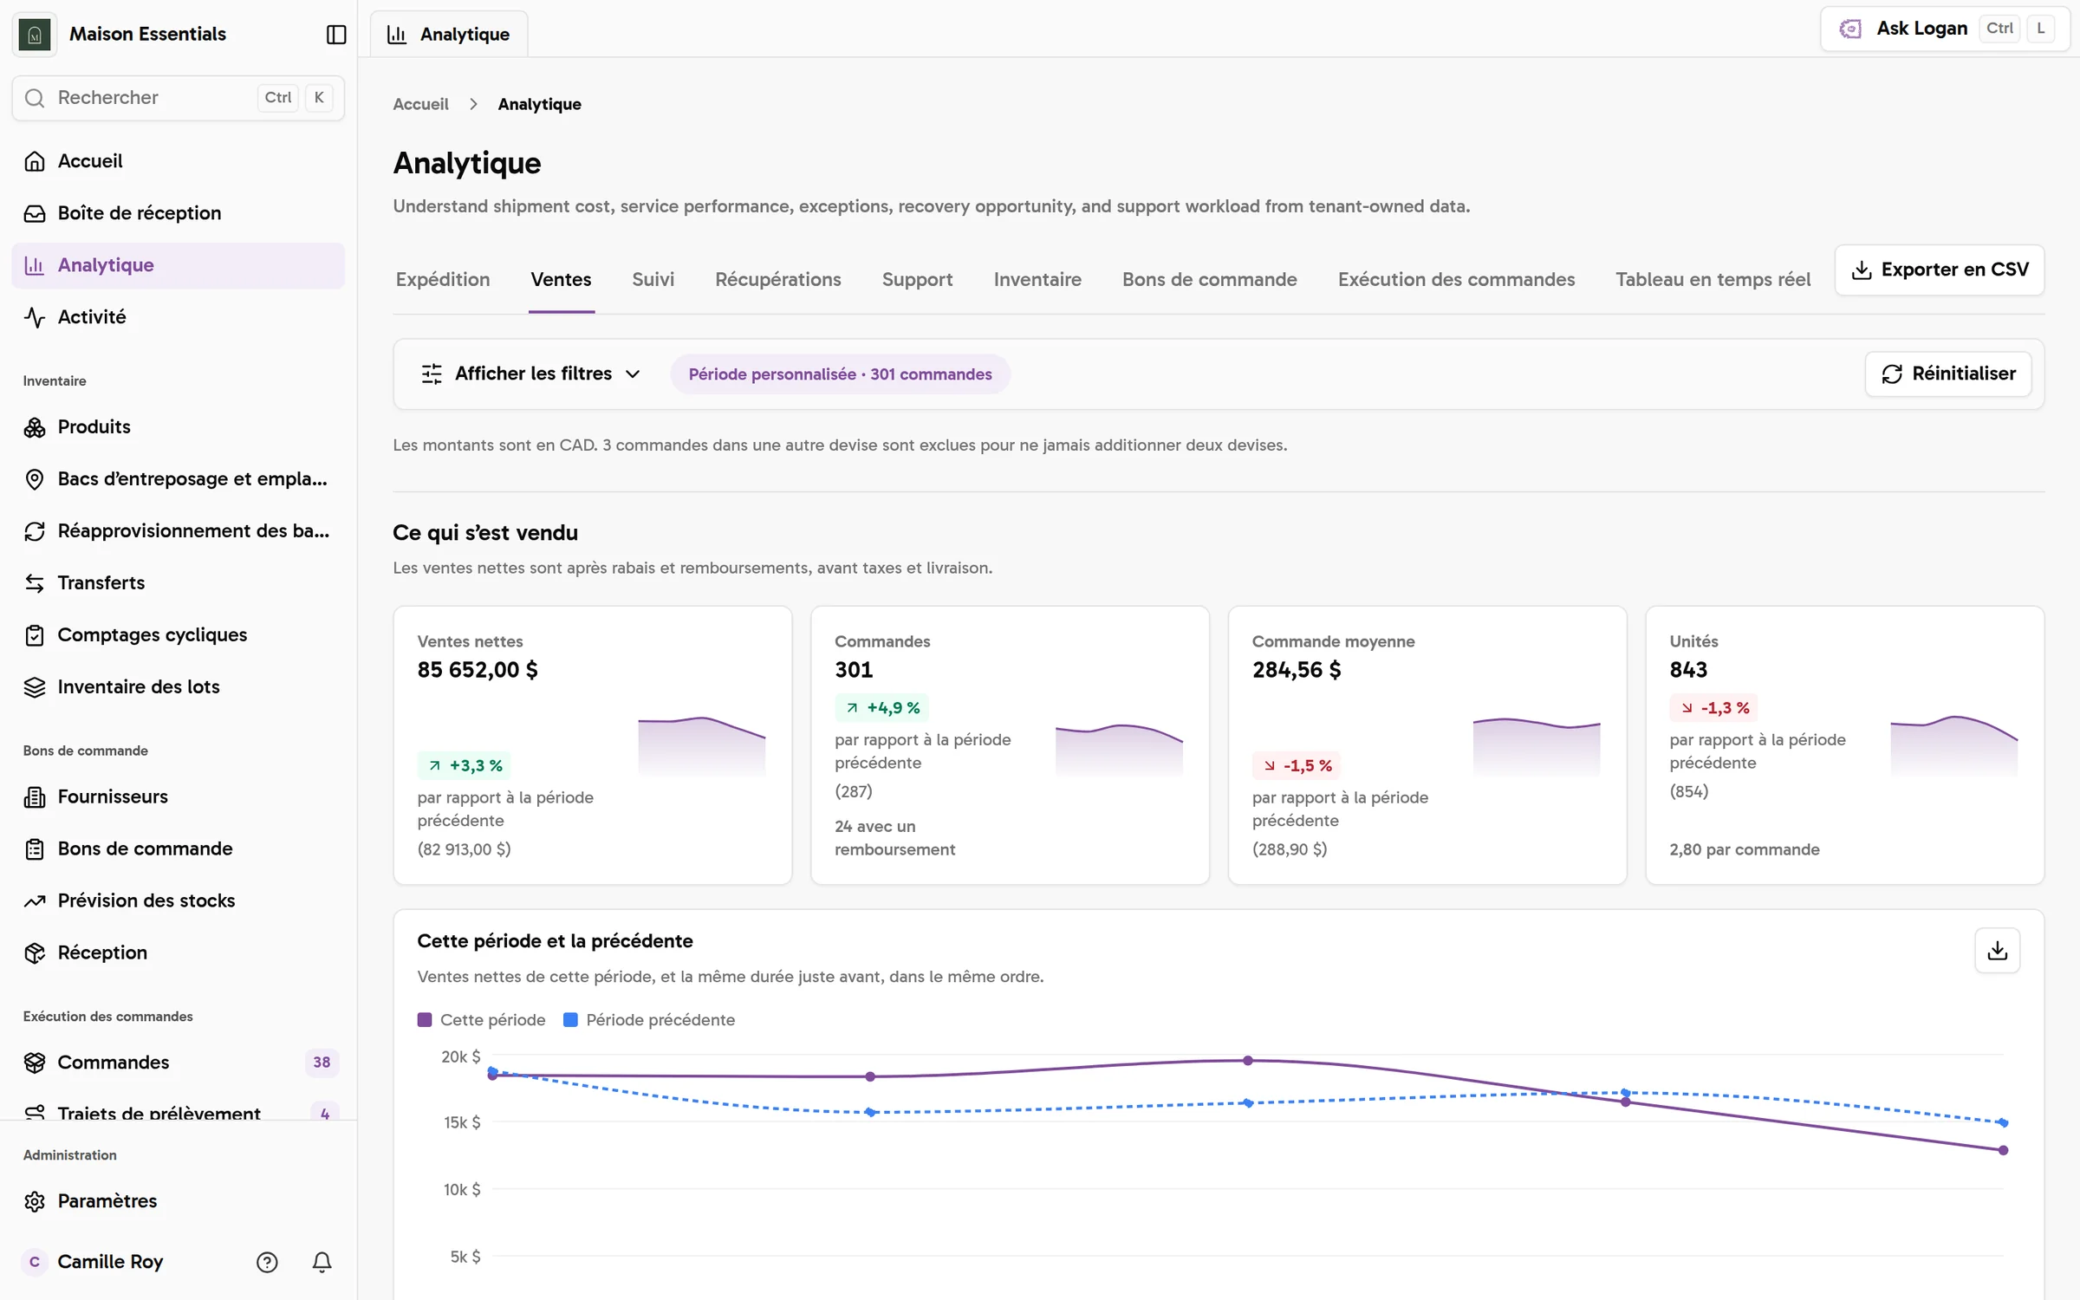Collapse the sidebar panel icon

point(335,34)
